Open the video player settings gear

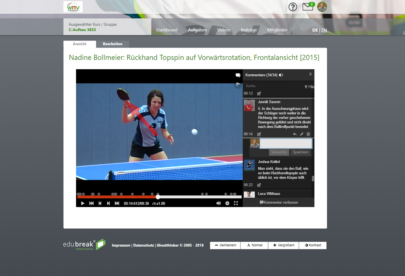click(x=227, y=203)
